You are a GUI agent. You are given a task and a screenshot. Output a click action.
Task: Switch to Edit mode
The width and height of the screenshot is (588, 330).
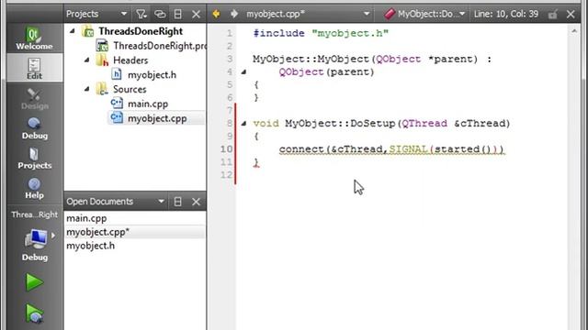pos(34,68)
